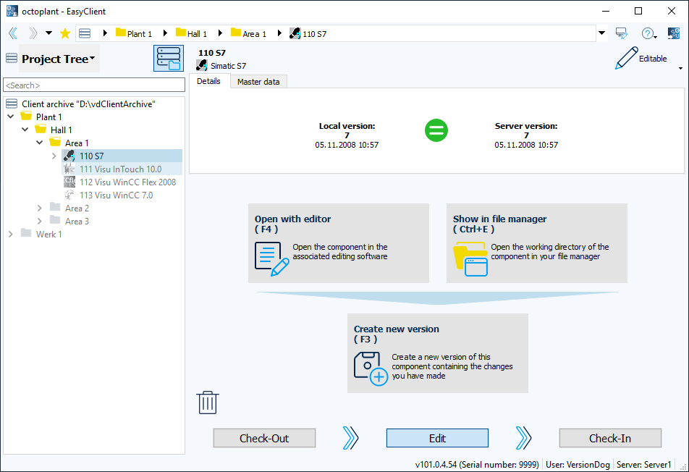This screenshot has width=689, height=472.
Task: Toggle the favorites star in the toolbar
Action: (x=64, y=33)
